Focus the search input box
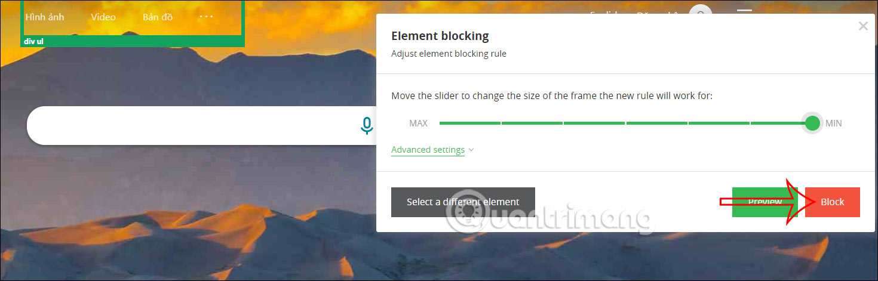This screenshot has height=281, width=878. 191,125
